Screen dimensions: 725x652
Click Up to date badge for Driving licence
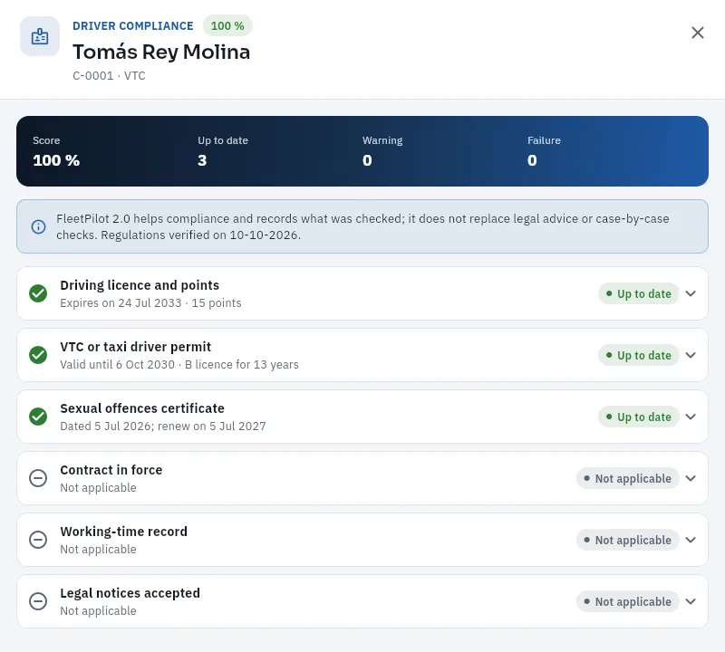click(638, 294)
